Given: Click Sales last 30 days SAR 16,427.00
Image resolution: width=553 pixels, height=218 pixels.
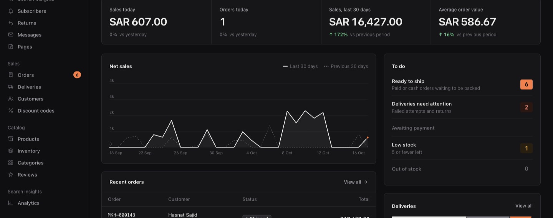Looking at the screenshot, I should click(366, 22).
